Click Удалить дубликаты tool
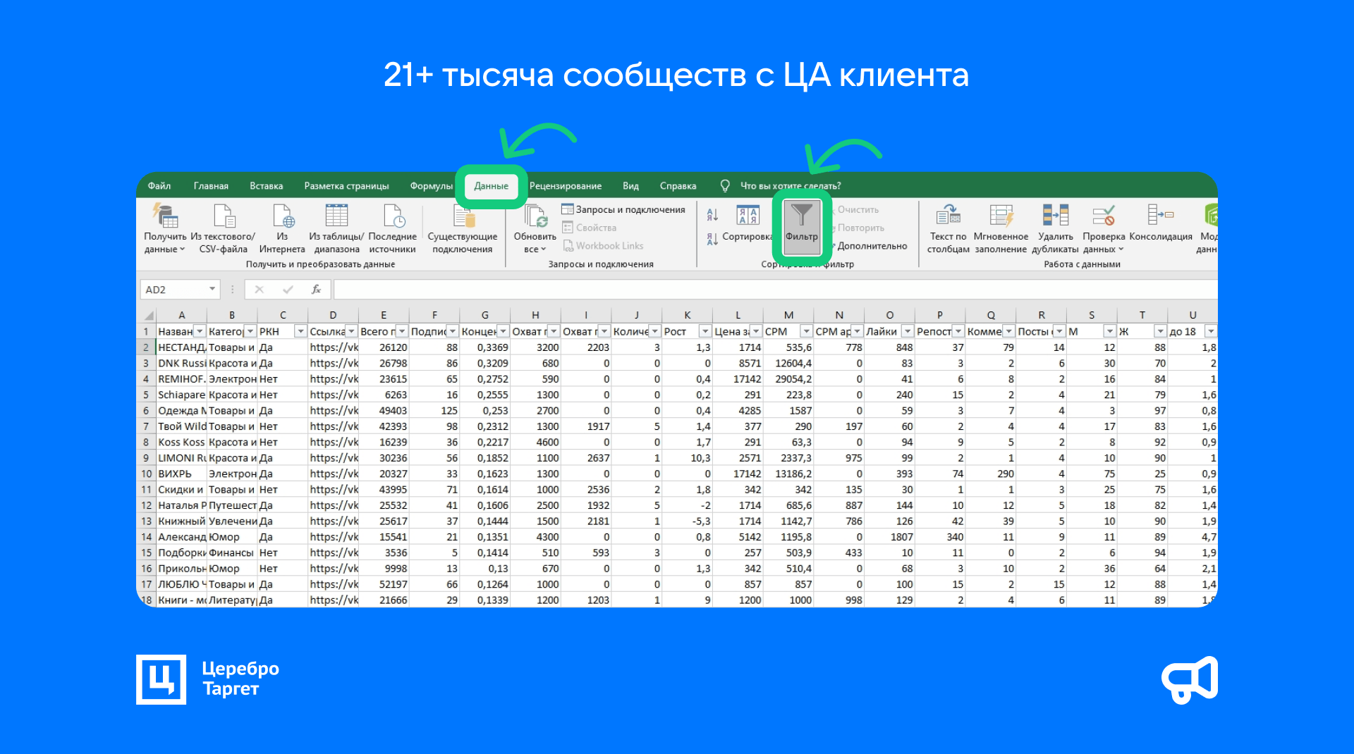 [x=1055, y=217]
